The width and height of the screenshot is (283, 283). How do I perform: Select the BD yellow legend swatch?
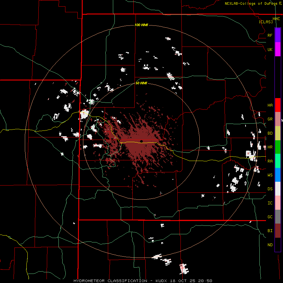coord(278,133)
